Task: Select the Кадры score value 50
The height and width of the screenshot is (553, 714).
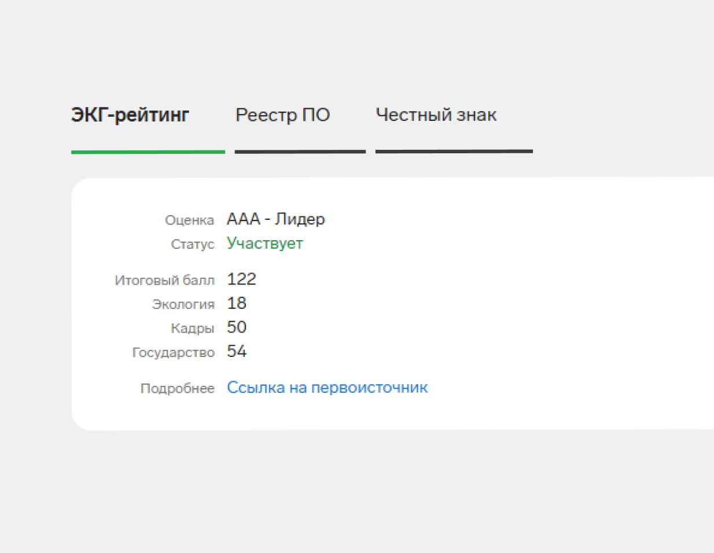Action: tap(237, 327)
